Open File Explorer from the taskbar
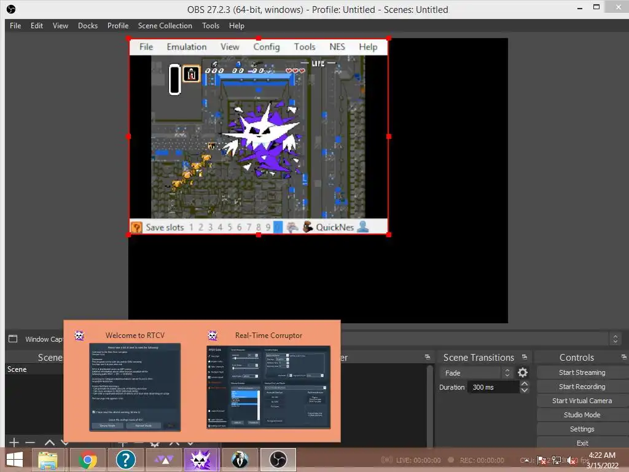 pyautogui.click(x=48, y=460)
